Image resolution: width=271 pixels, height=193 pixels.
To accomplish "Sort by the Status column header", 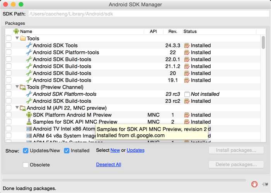I will [x=219, y=31].
